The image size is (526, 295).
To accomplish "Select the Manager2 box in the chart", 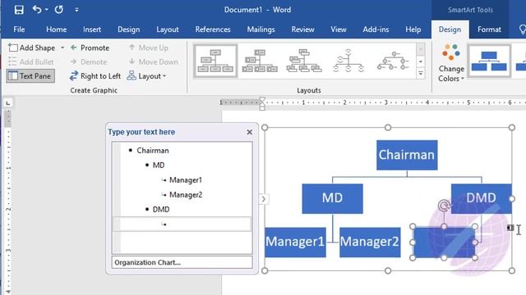I will 370,243.
